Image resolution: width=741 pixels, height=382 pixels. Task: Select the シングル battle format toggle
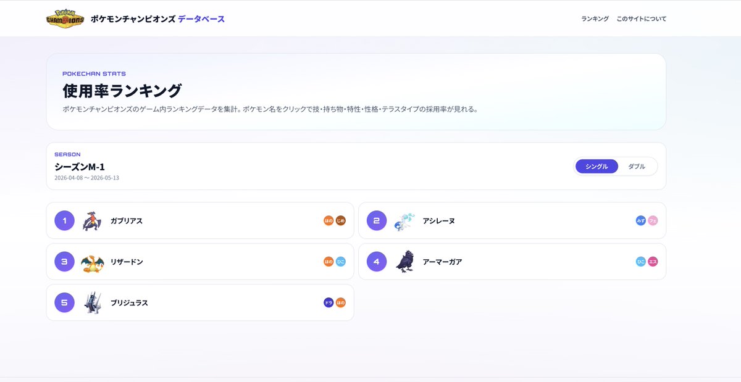[x=597, y=167]
